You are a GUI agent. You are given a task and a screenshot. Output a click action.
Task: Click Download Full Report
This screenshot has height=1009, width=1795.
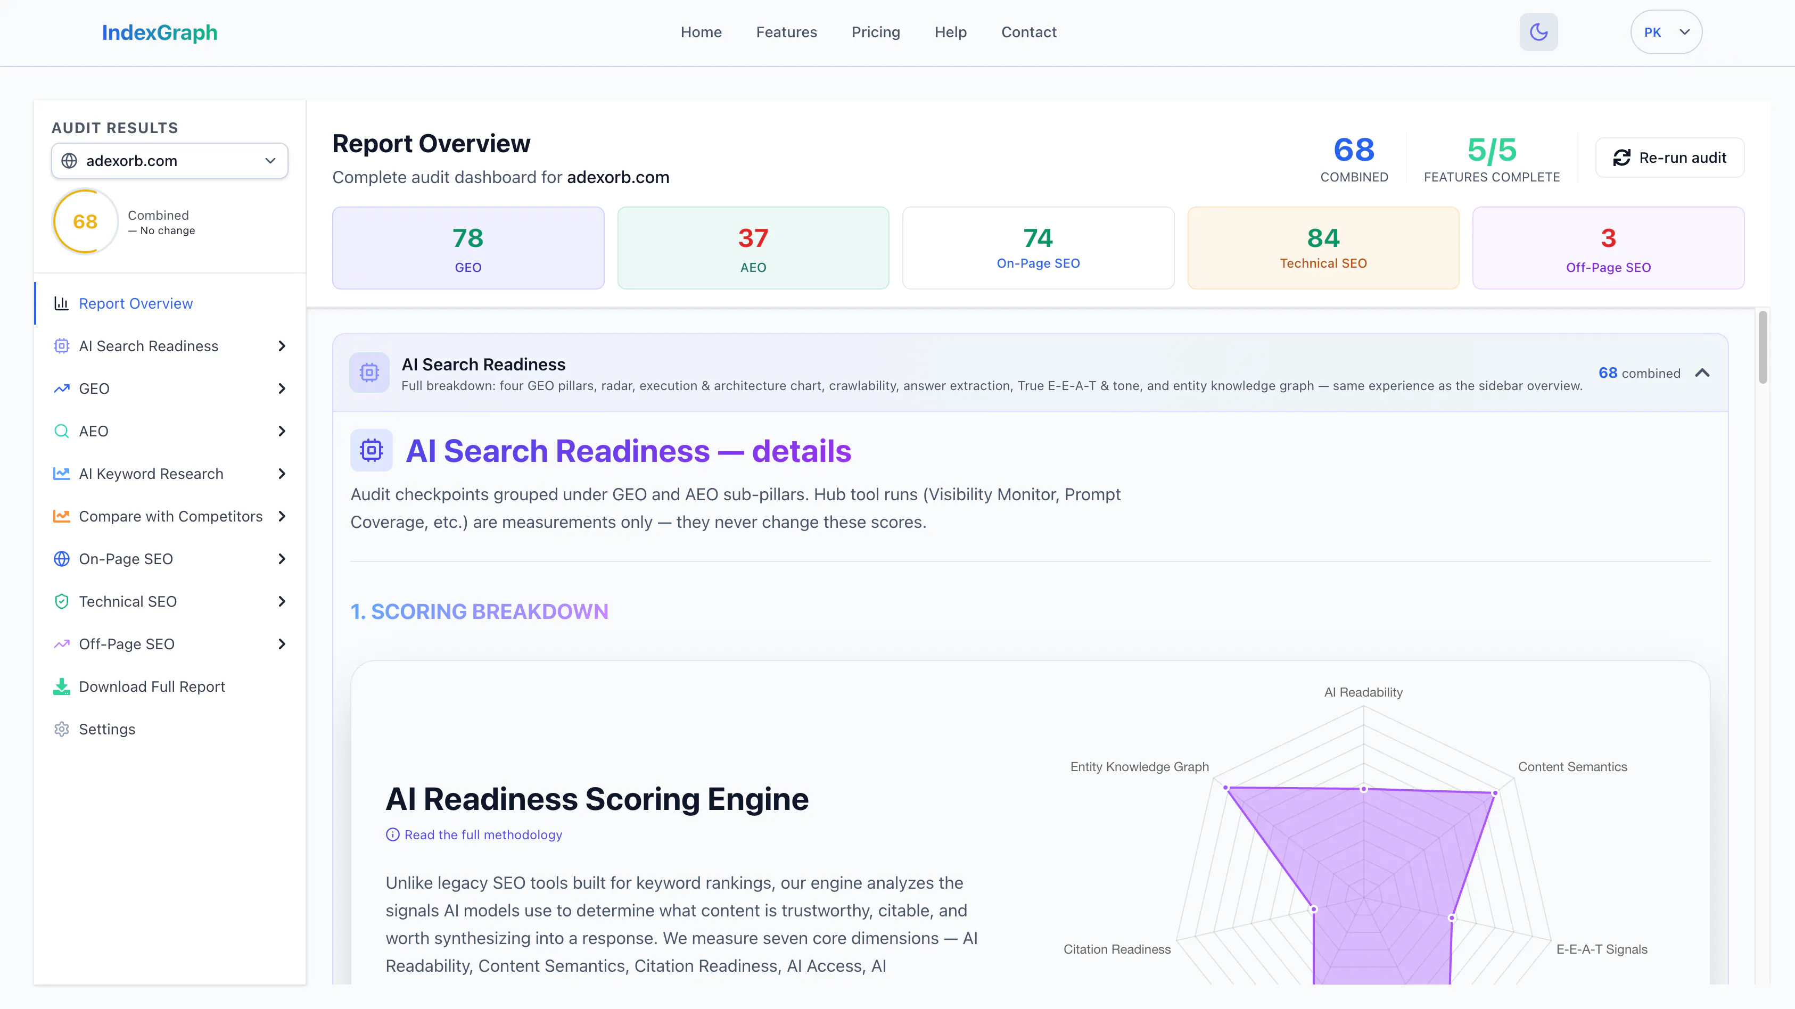(x=152, y=687)
